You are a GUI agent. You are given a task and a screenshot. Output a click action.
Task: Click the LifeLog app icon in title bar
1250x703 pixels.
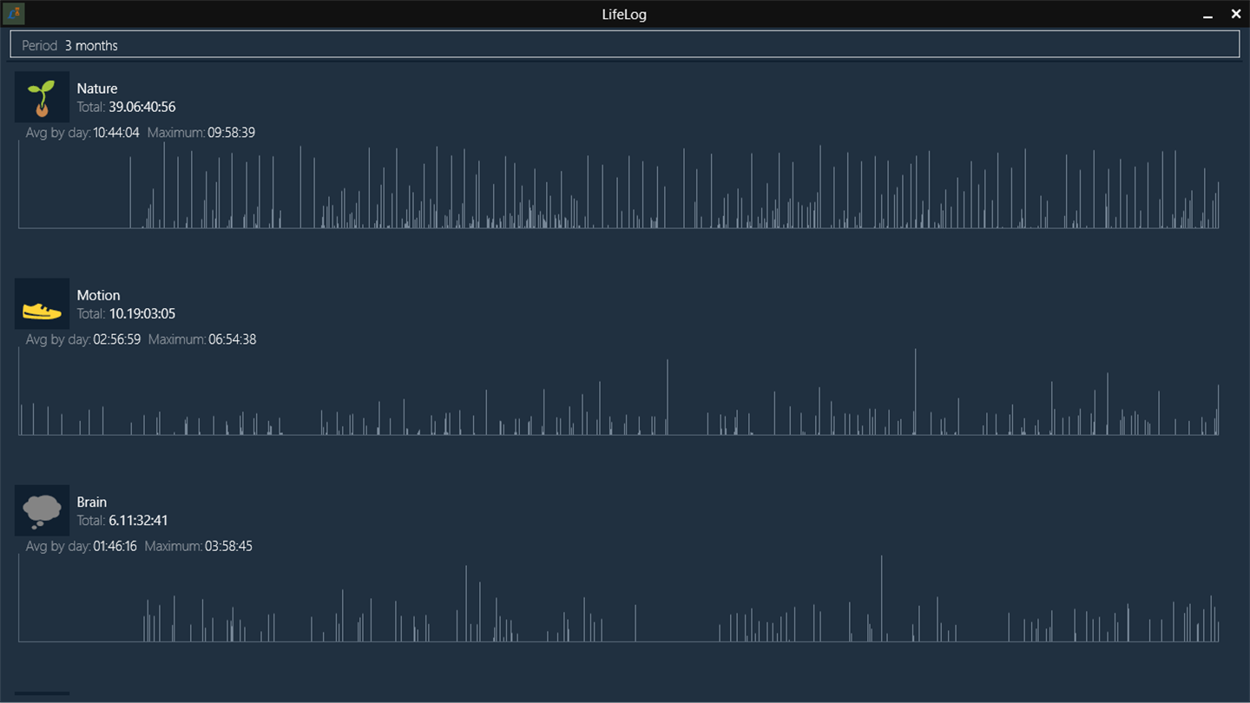[14, 13]
